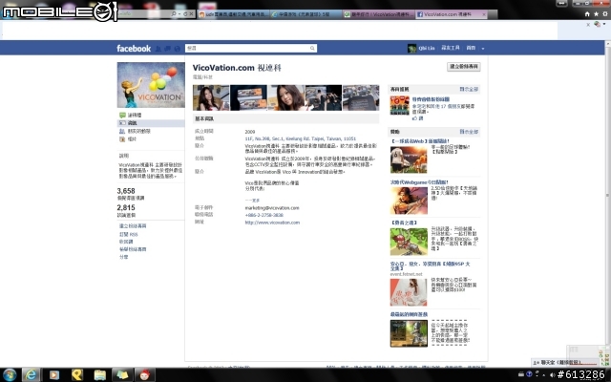Switch to the second browser tab with IE icon
This screenshot has width=611, height=382.
click(305, 14)
